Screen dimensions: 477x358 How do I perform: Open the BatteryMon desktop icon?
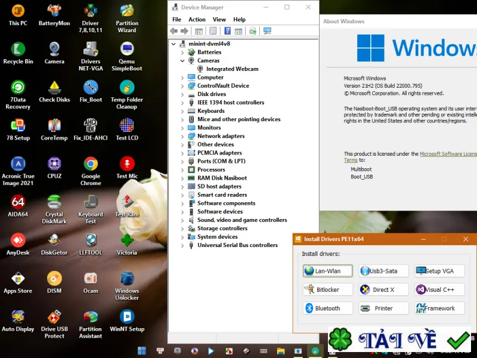pos(54,16)
